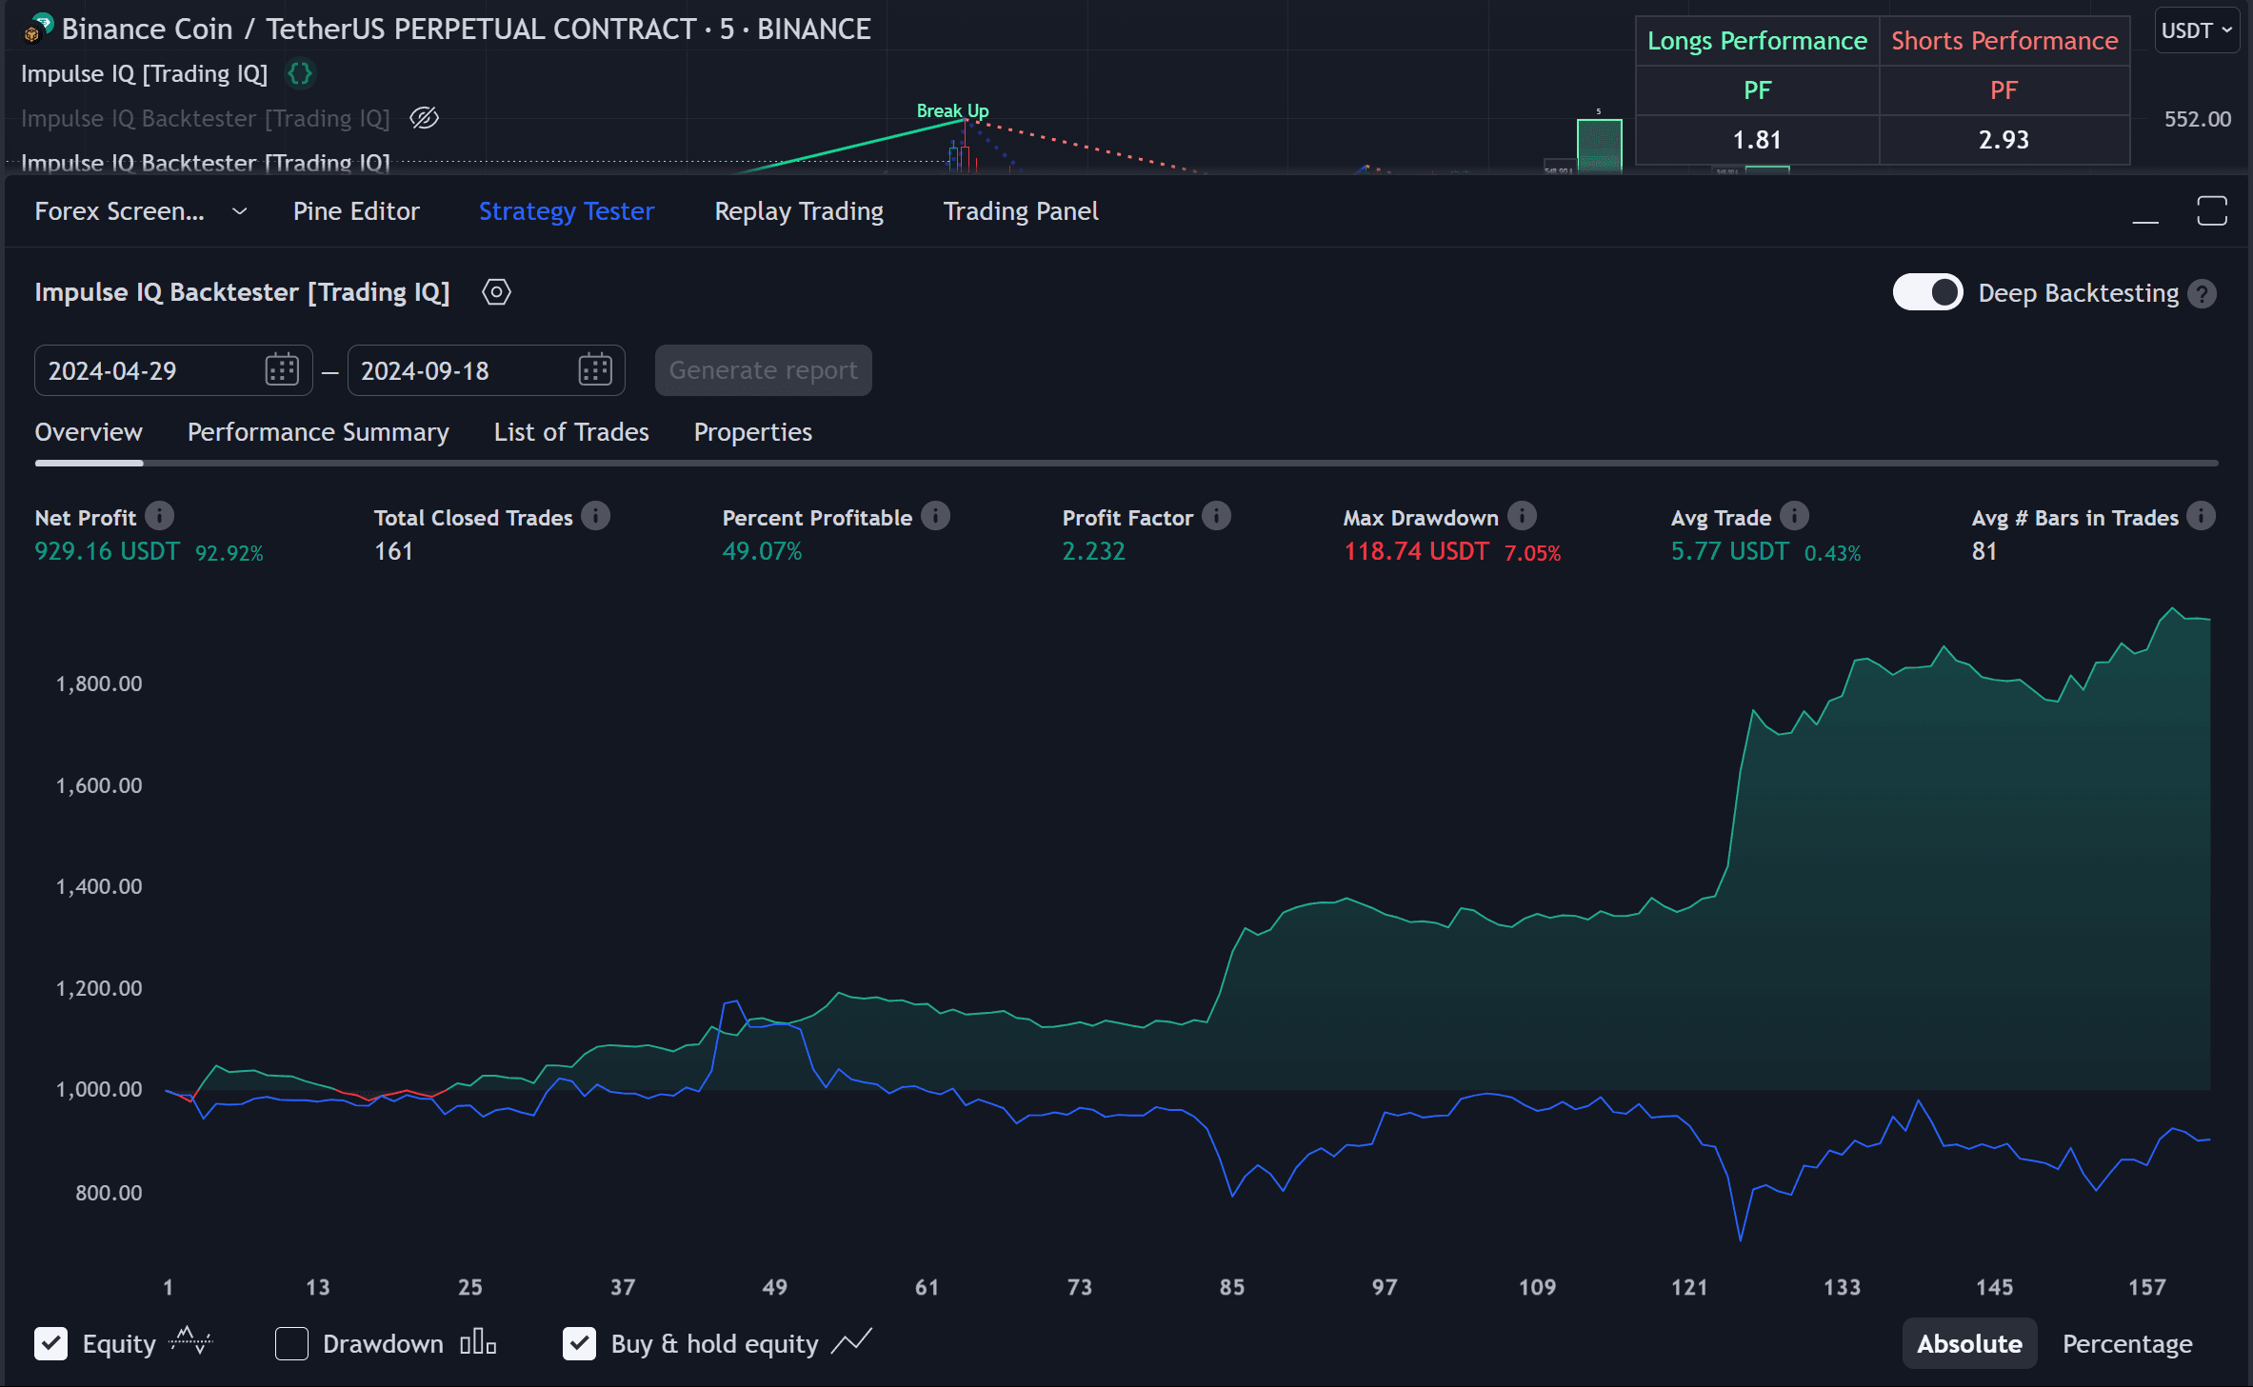
Task: Click the Deep Backtesting help icon
Action: tap(2202, 293)
